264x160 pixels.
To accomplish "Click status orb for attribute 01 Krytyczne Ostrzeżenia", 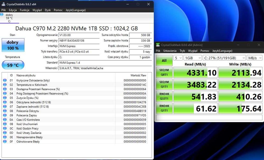I will tap(5, 80).
